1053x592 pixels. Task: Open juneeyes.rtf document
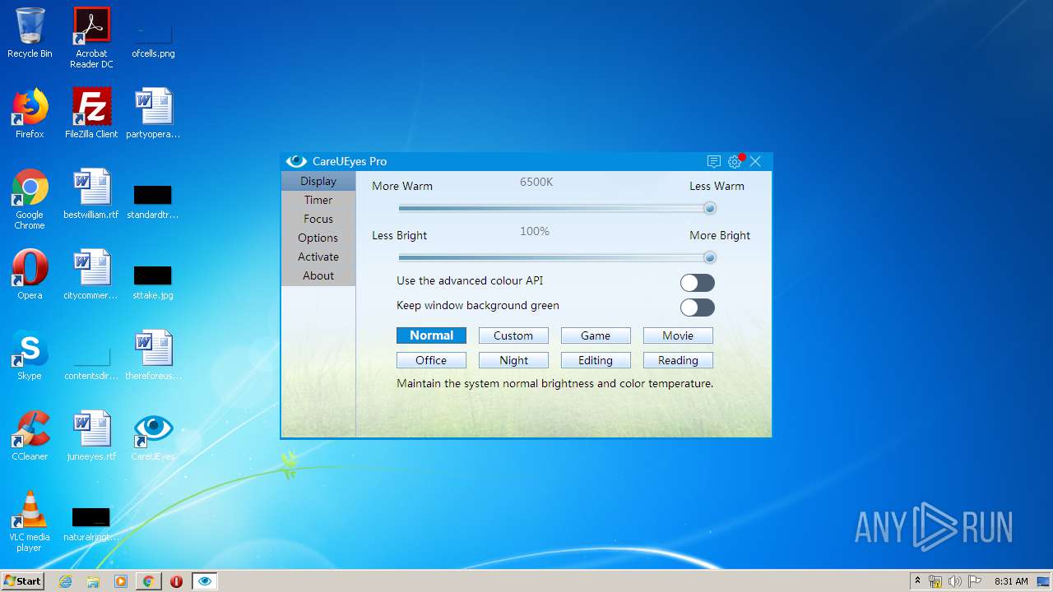point(91,436)
